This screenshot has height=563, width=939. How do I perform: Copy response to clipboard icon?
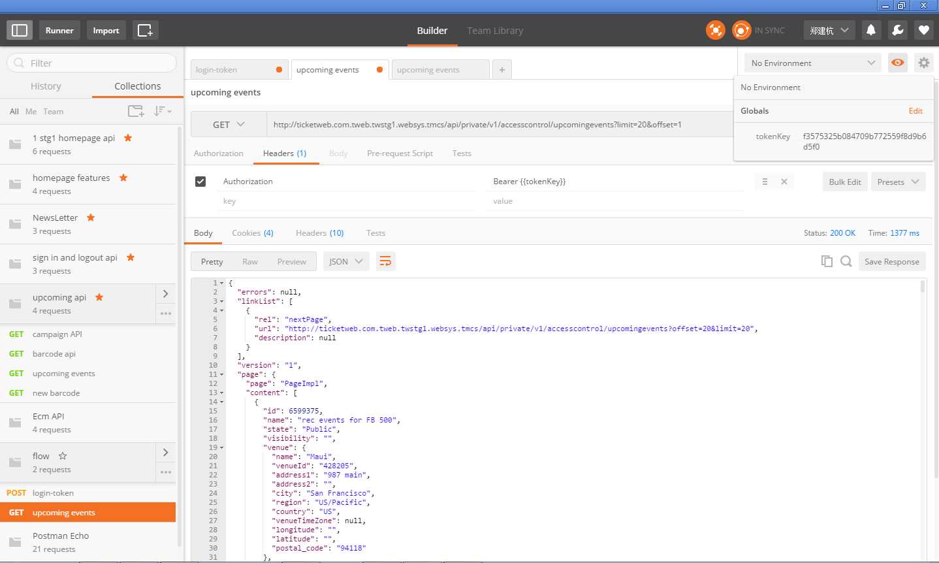coord(827,261)
